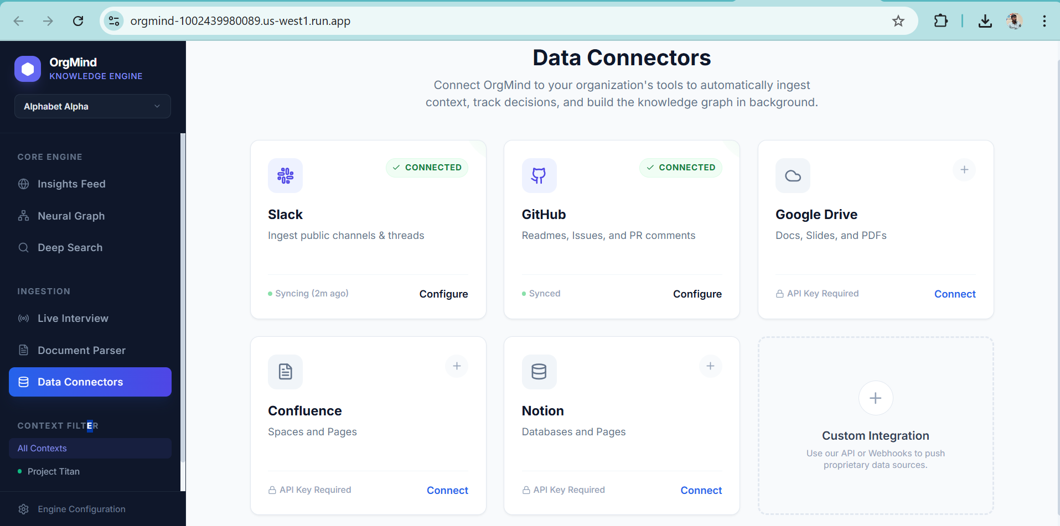Screen dimensions: 1060x526
Task: Open the Alphabet Alpha workspace dropdown
Action: point(92,106)
